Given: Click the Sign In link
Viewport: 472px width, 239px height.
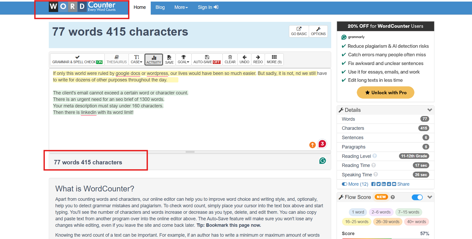Looking at the screenshot, I should [x=208, y=7].
